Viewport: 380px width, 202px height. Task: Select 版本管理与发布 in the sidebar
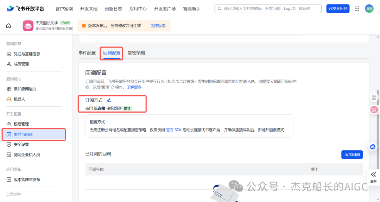tap(27, 180)
